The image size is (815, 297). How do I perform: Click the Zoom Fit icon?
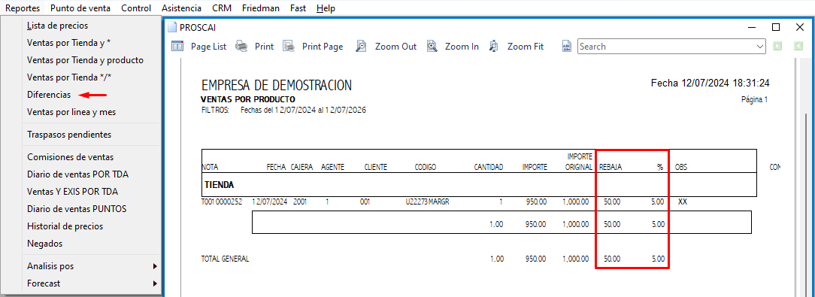494,47
